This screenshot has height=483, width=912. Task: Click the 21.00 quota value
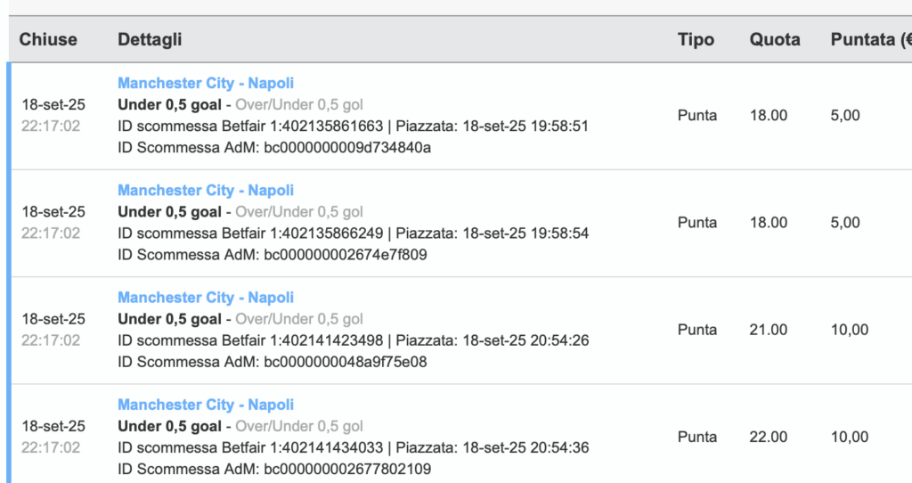click(769, 330)
